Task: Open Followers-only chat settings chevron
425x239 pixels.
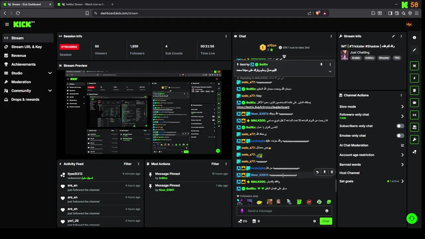Action: click(402, 116)
